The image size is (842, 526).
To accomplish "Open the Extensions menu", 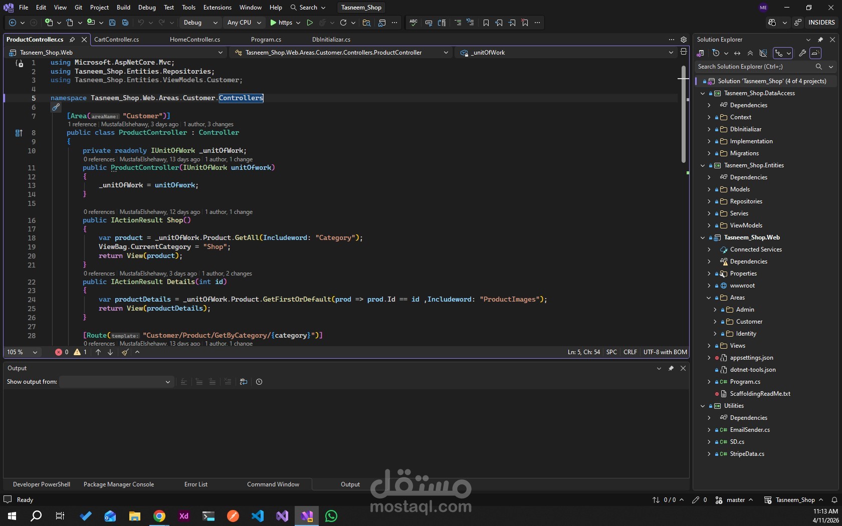I will coord(218,8).
